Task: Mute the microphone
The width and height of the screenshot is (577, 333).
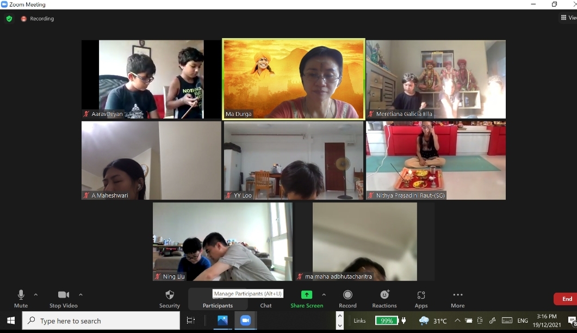Action: tap(21, 298)
